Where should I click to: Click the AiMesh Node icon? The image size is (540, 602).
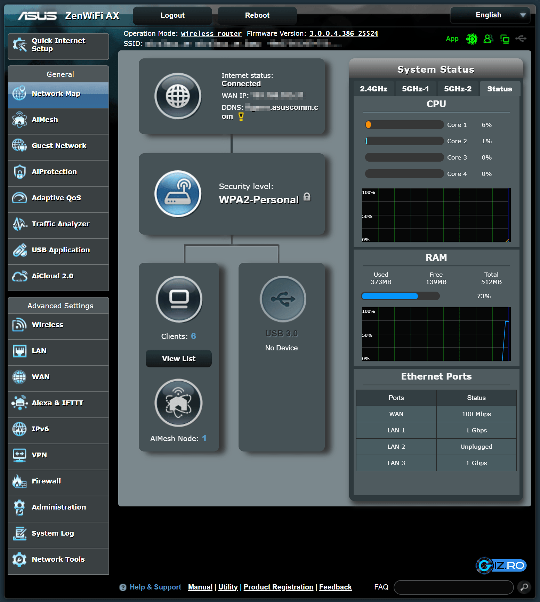pos(178,403)
